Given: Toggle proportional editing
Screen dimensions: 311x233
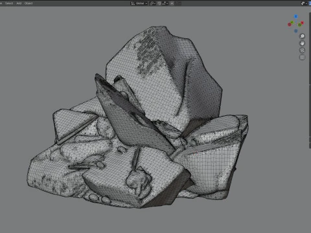Looking at the screenshot, I should click(172, 3).
